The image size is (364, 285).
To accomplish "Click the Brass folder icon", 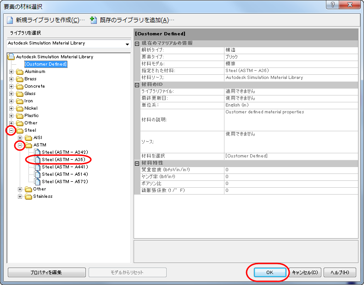I will (20, 79).
